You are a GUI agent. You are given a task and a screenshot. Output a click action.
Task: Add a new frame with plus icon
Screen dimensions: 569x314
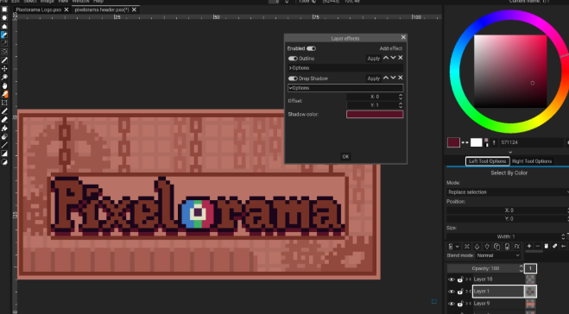pyautogui.click(x=529, y=246)
